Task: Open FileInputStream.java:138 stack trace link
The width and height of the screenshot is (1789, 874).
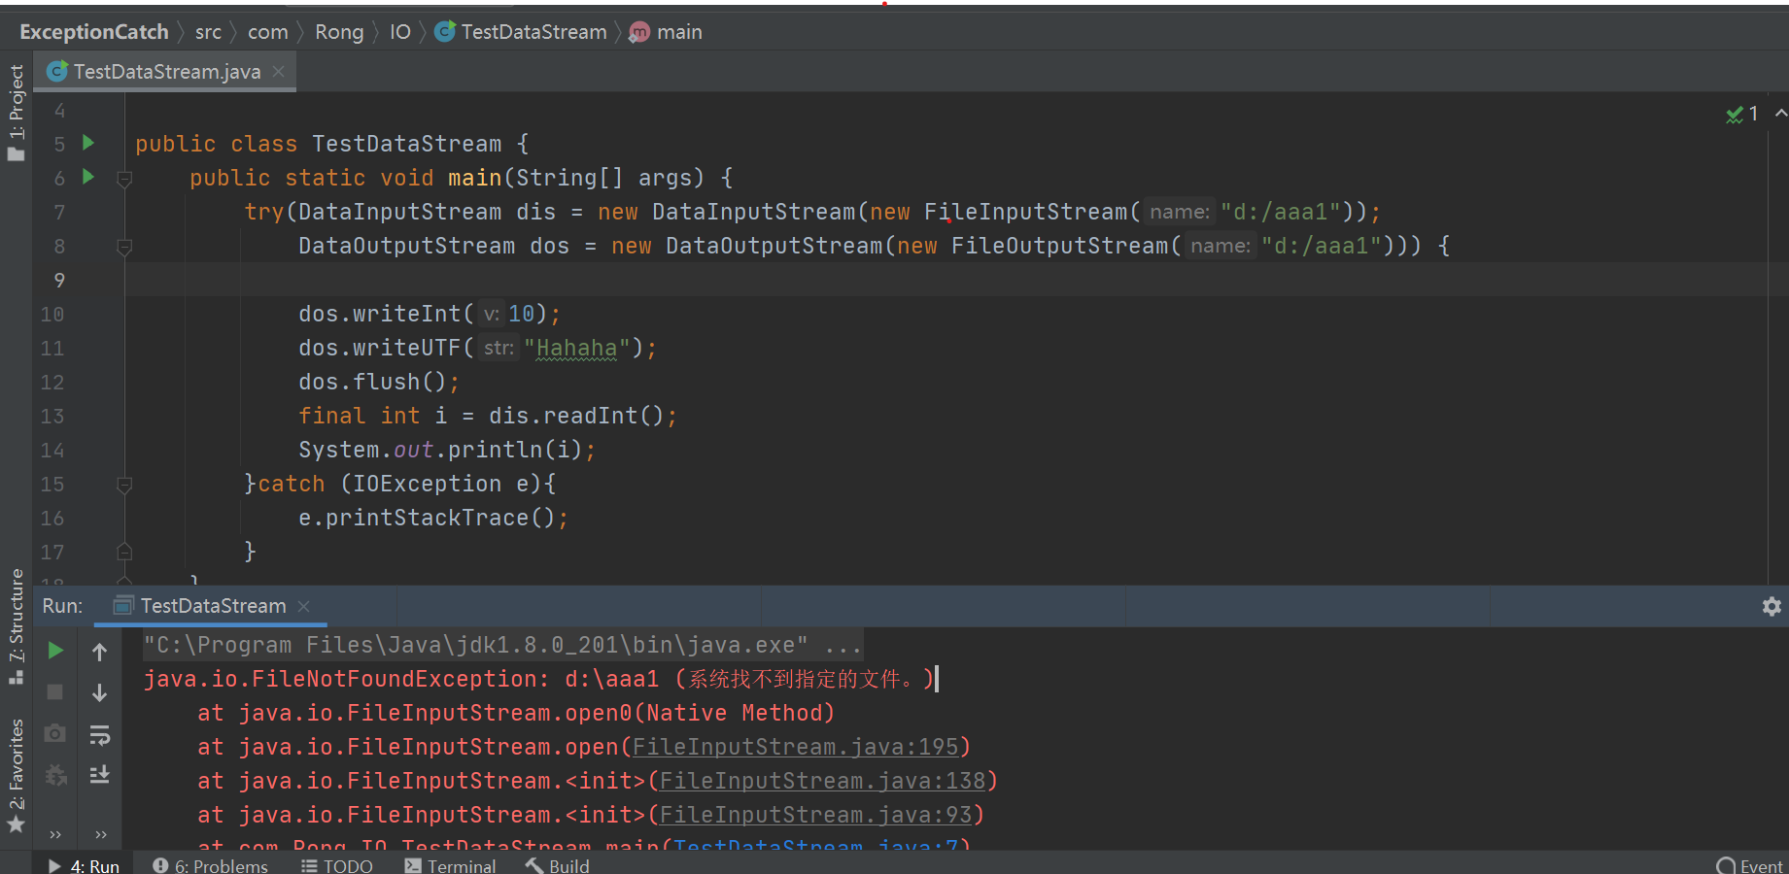Action: (x=822, y=781)
